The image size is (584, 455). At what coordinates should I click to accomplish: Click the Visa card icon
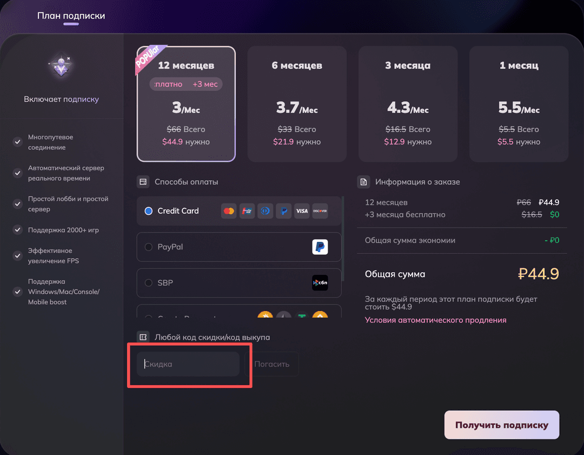click(x=302, y=211)
